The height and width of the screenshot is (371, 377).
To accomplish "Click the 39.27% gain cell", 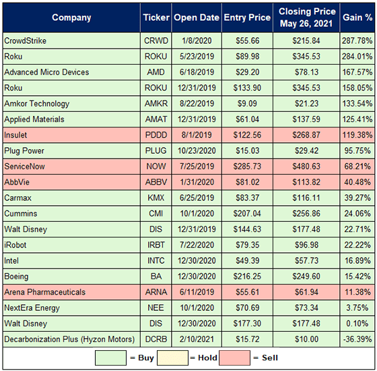I will point(357,198).
